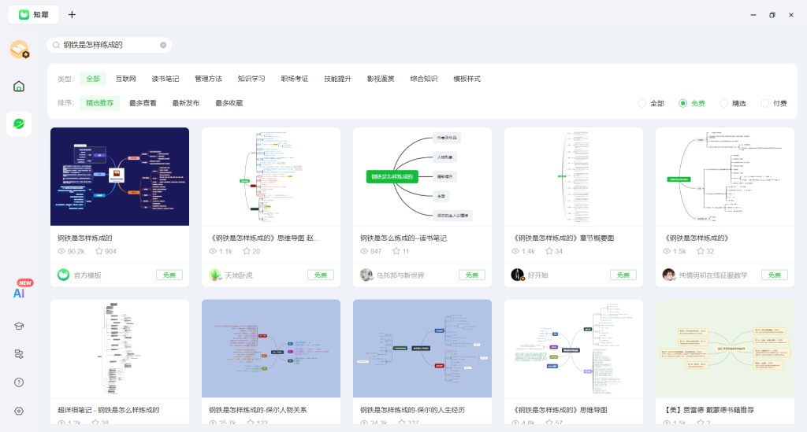Filter by 模板样式 category

pyautogui.click(x=467, y=79)
